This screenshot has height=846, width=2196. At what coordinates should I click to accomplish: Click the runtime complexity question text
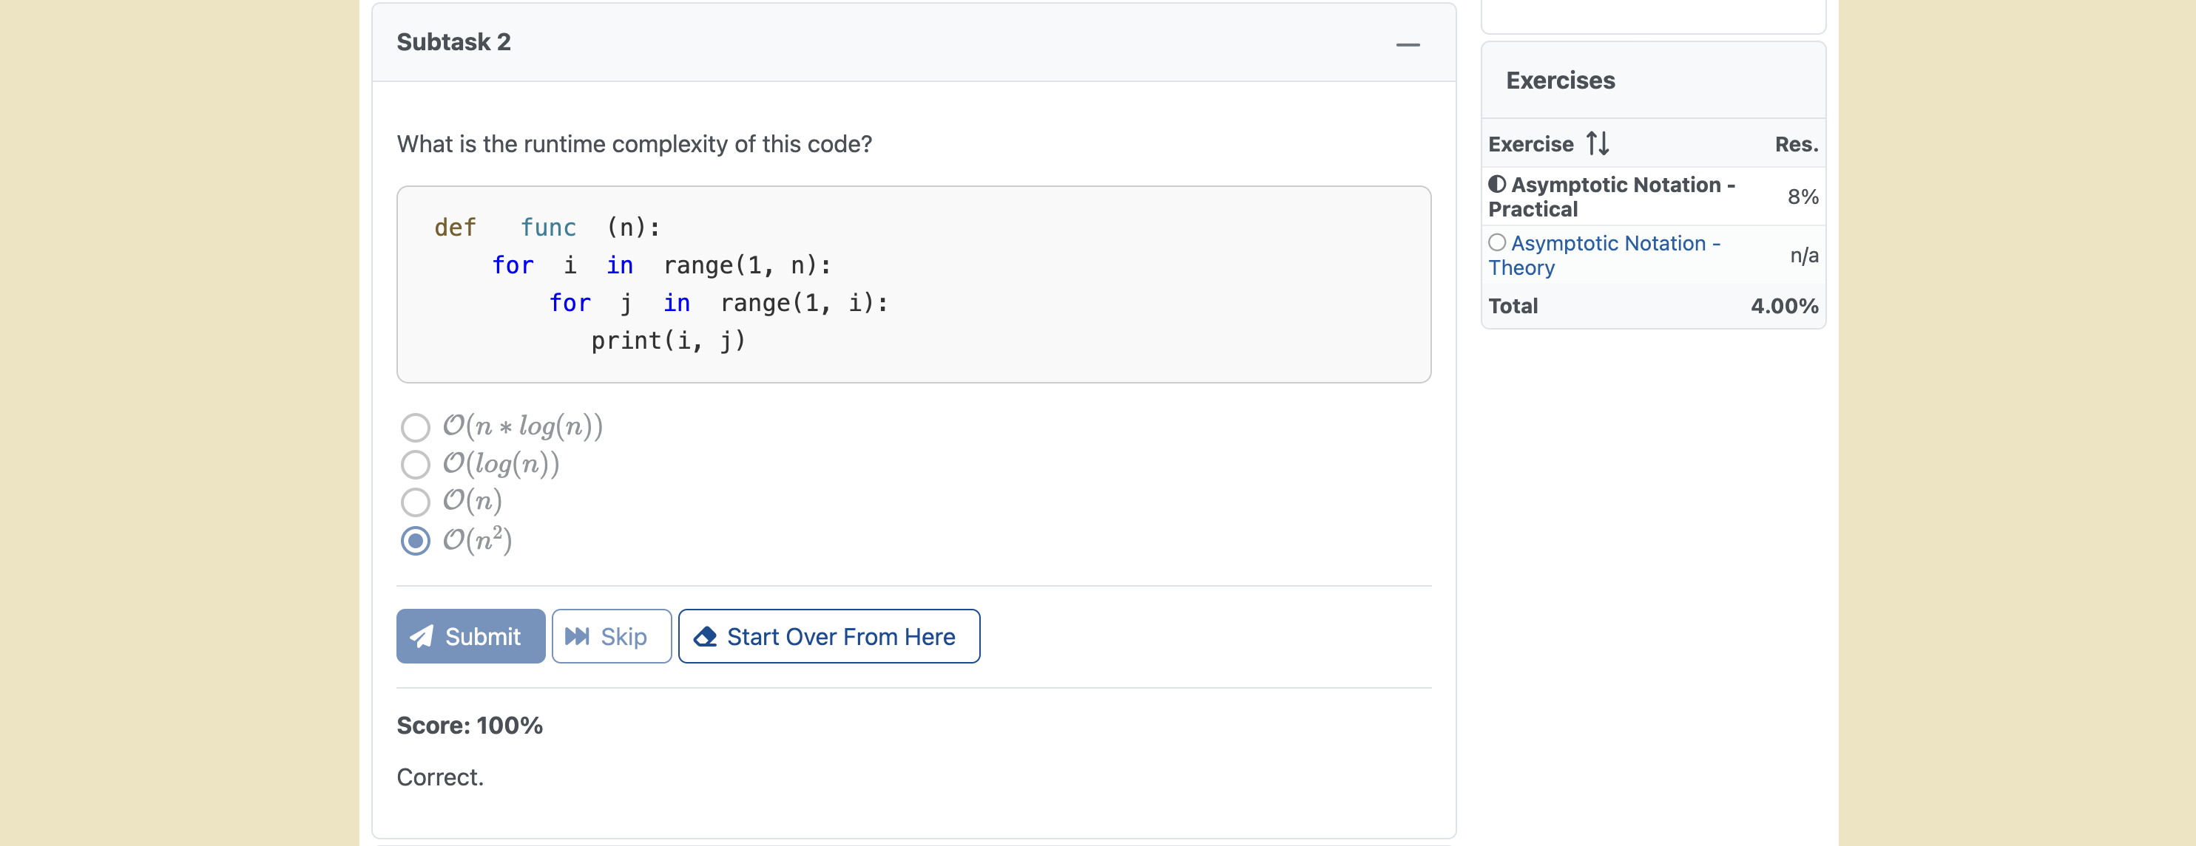tap(635, 144)
